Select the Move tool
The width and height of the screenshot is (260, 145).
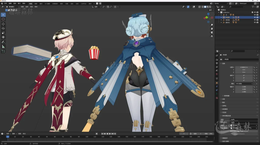pyautogui.click(x=3, y=24)
